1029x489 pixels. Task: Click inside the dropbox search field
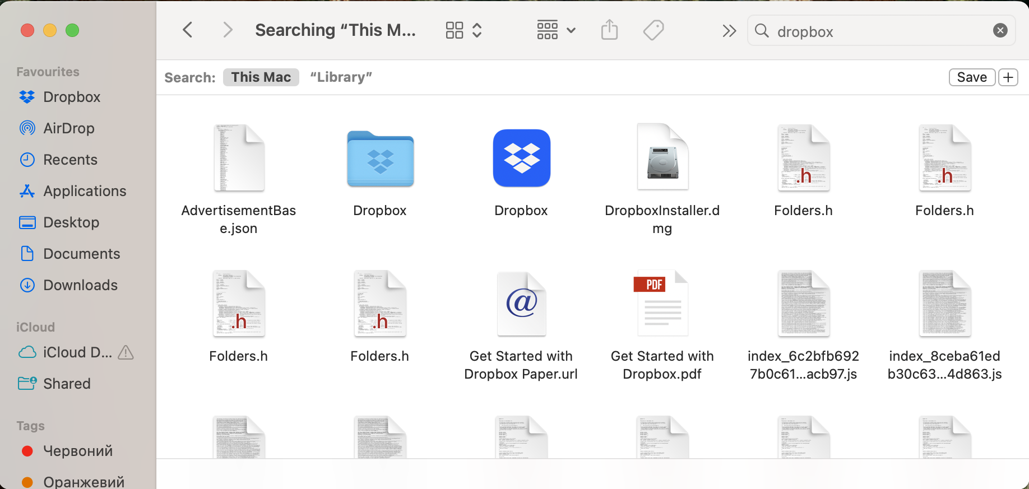[882, 31]
